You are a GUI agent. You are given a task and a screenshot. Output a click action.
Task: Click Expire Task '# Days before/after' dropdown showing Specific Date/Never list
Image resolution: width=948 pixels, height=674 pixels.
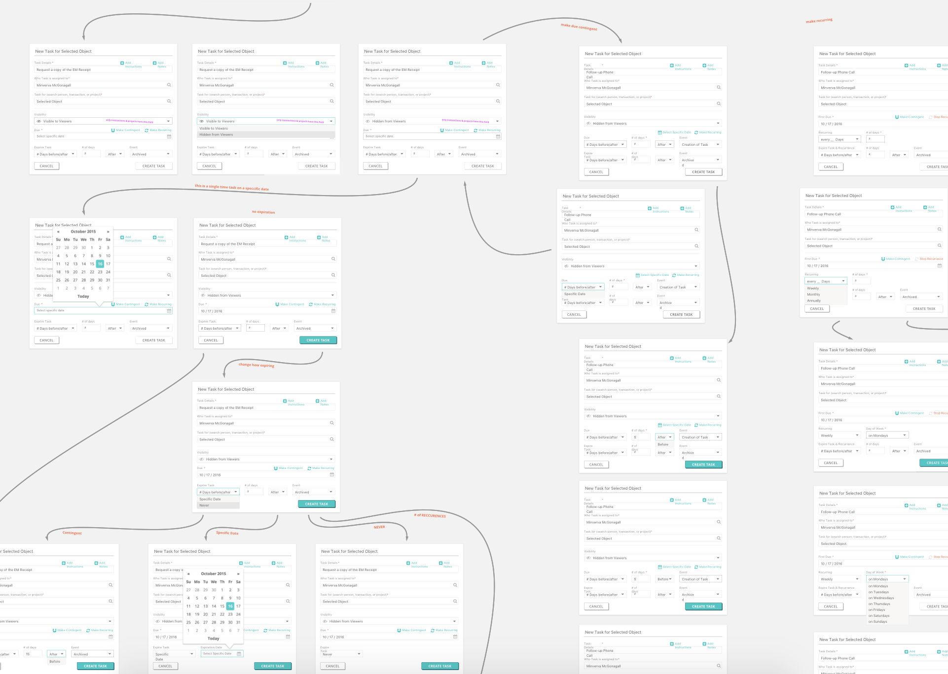click(218, 492)
